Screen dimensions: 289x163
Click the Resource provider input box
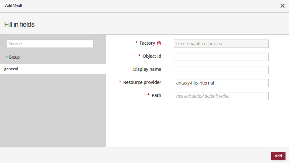click(221, 83)
